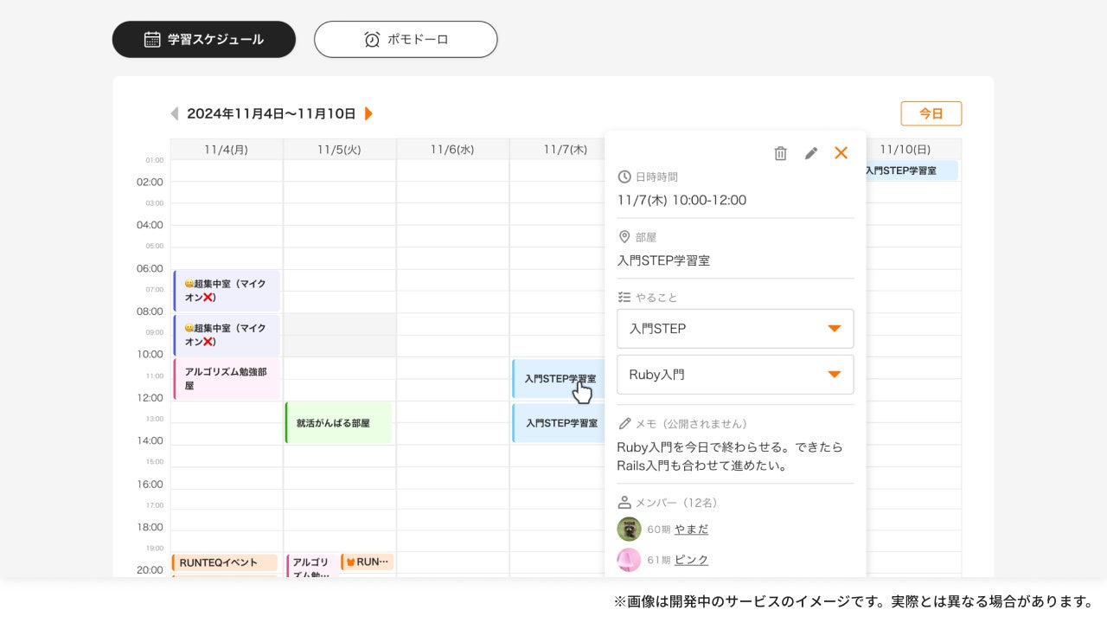The image size is (1107, 623).
Task: Open 入門STEP学習室 event on 11/10
Action: click(910, 170)
